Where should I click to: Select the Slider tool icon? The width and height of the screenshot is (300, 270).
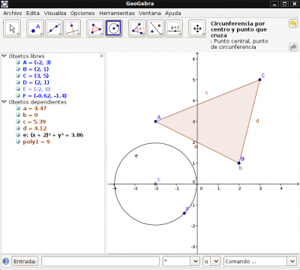(x=174, y=28)
